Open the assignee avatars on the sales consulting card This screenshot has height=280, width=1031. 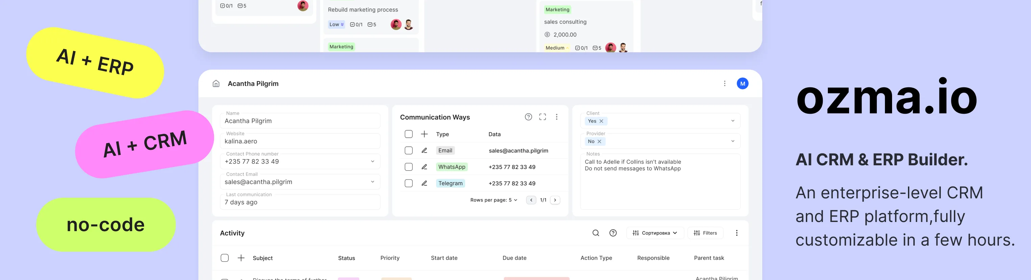point(616,48)
